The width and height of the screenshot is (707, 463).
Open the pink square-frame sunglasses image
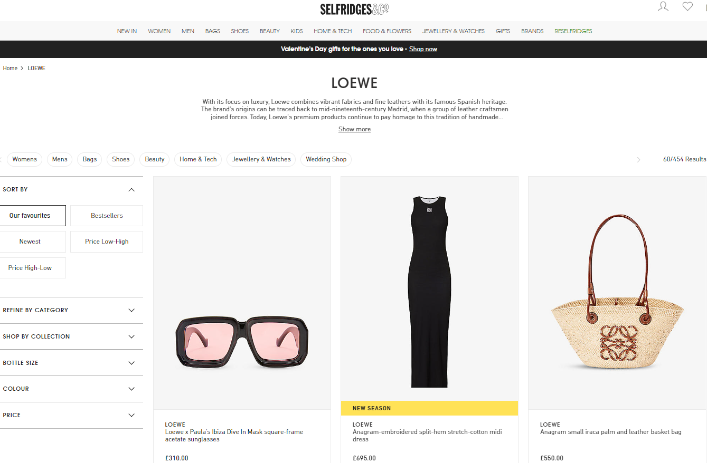coord(242,293)
